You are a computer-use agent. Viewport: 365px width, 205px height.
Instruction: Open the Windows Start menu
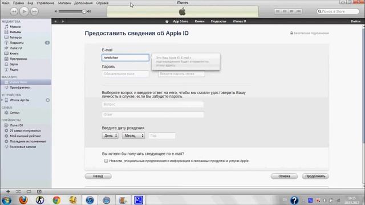(x=6, y=200)
